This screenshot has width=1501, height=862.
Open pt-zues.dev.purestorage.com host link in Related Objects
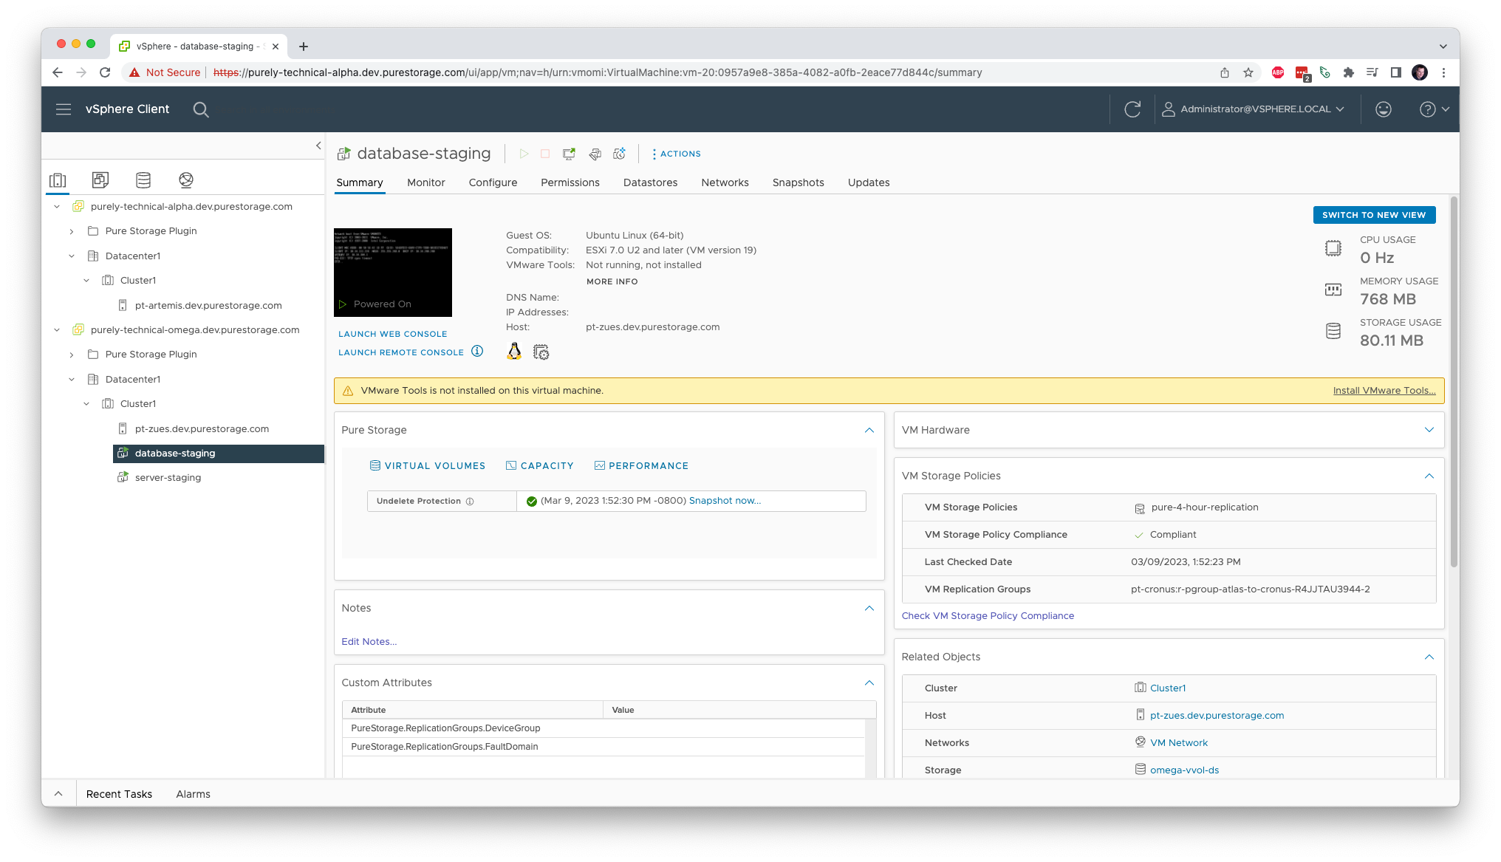click(x=1217, y=716)
